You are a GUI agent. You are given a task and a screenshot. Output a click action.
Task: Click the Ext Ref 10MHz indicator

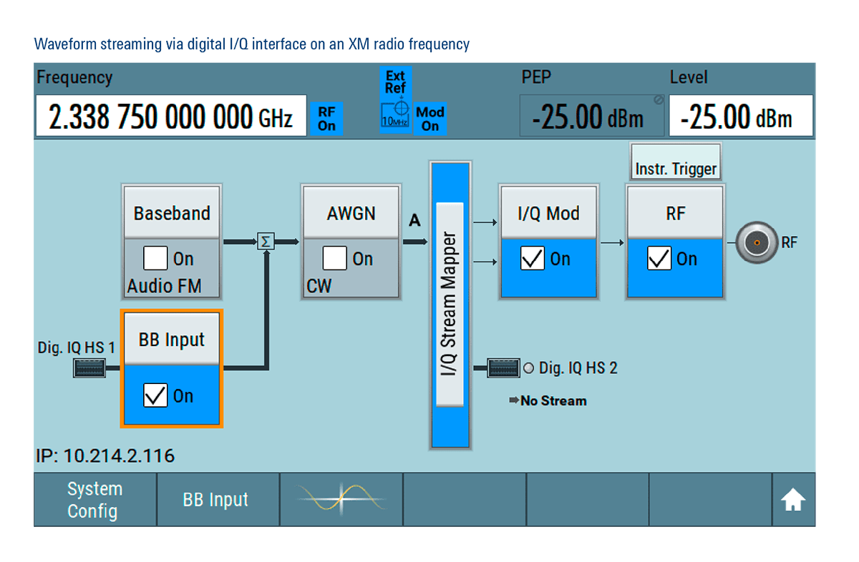395,99
